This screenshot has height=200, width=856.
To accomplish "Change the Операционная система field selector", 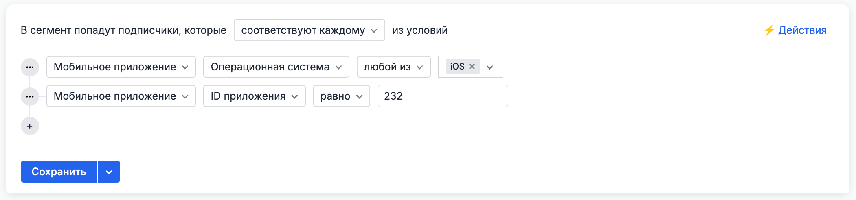I will coord(276,67).
